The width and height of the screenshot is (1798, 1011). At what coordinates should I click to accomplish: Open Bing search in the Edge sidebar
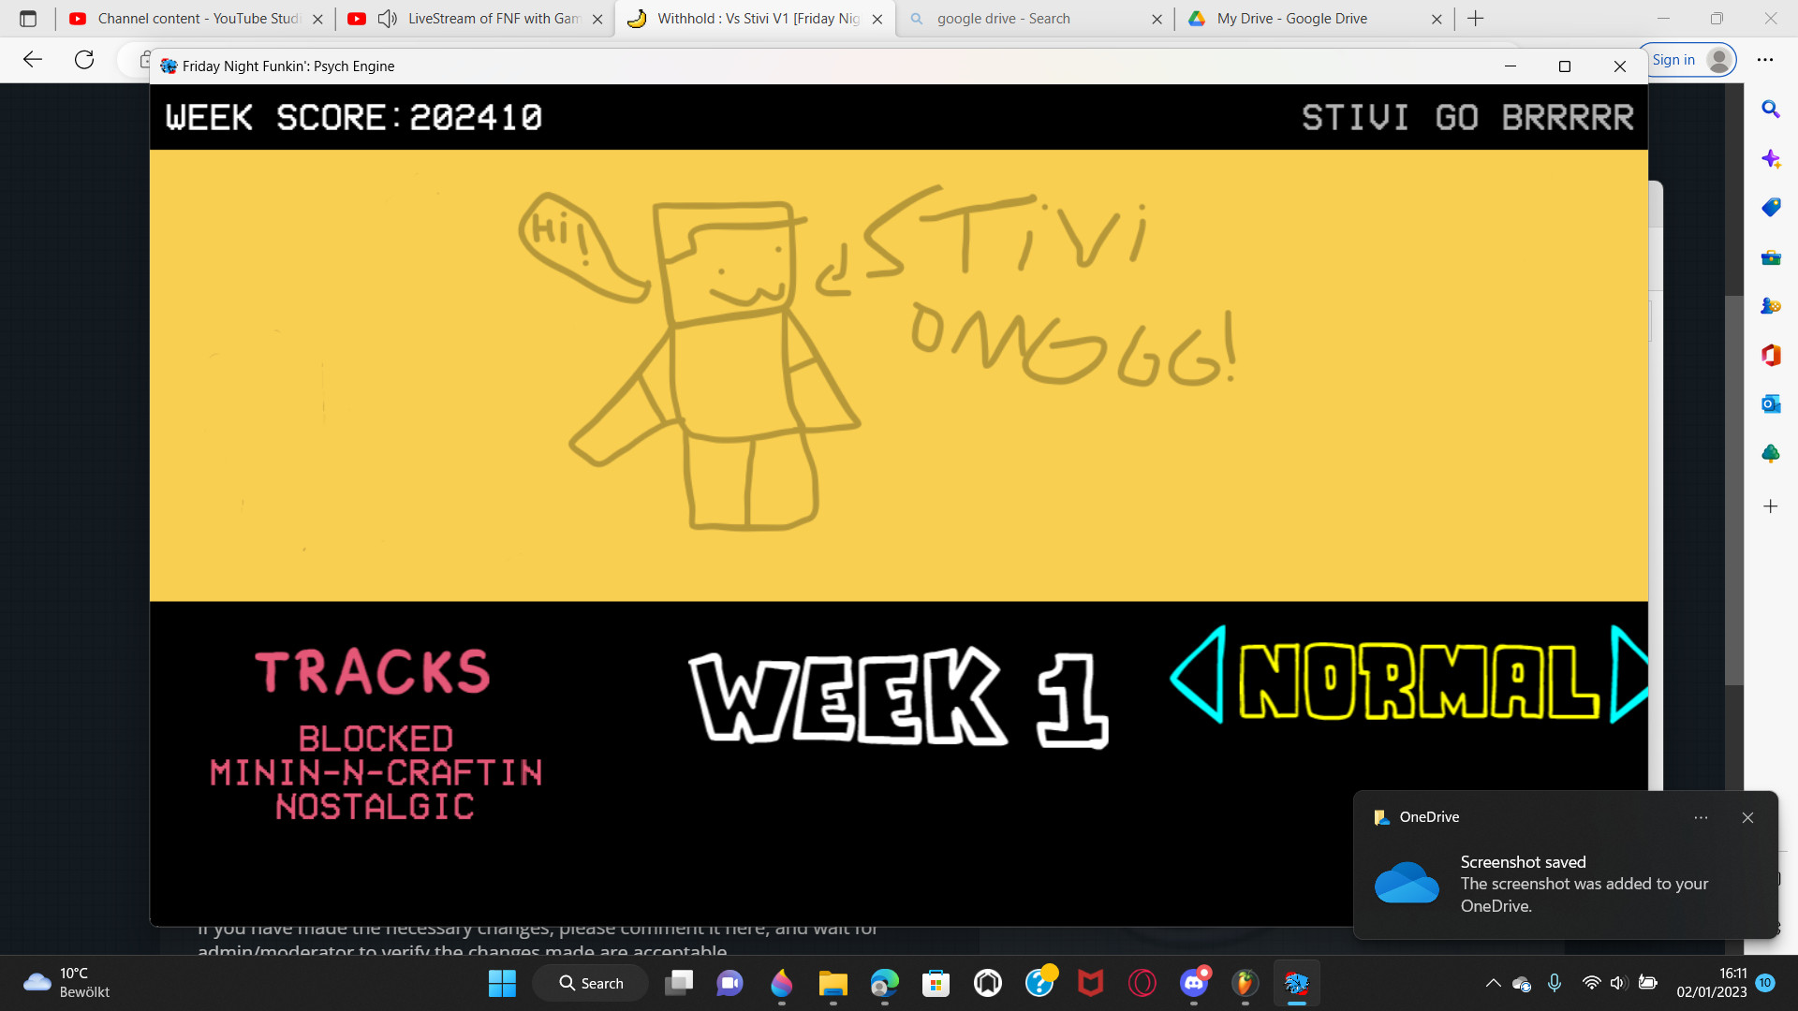point(1770,110)
